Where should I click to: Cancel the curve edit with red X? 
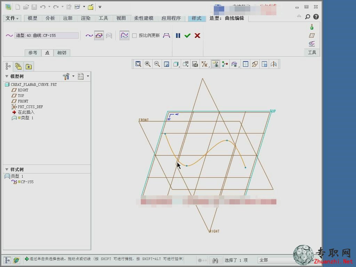coord(197,35)
